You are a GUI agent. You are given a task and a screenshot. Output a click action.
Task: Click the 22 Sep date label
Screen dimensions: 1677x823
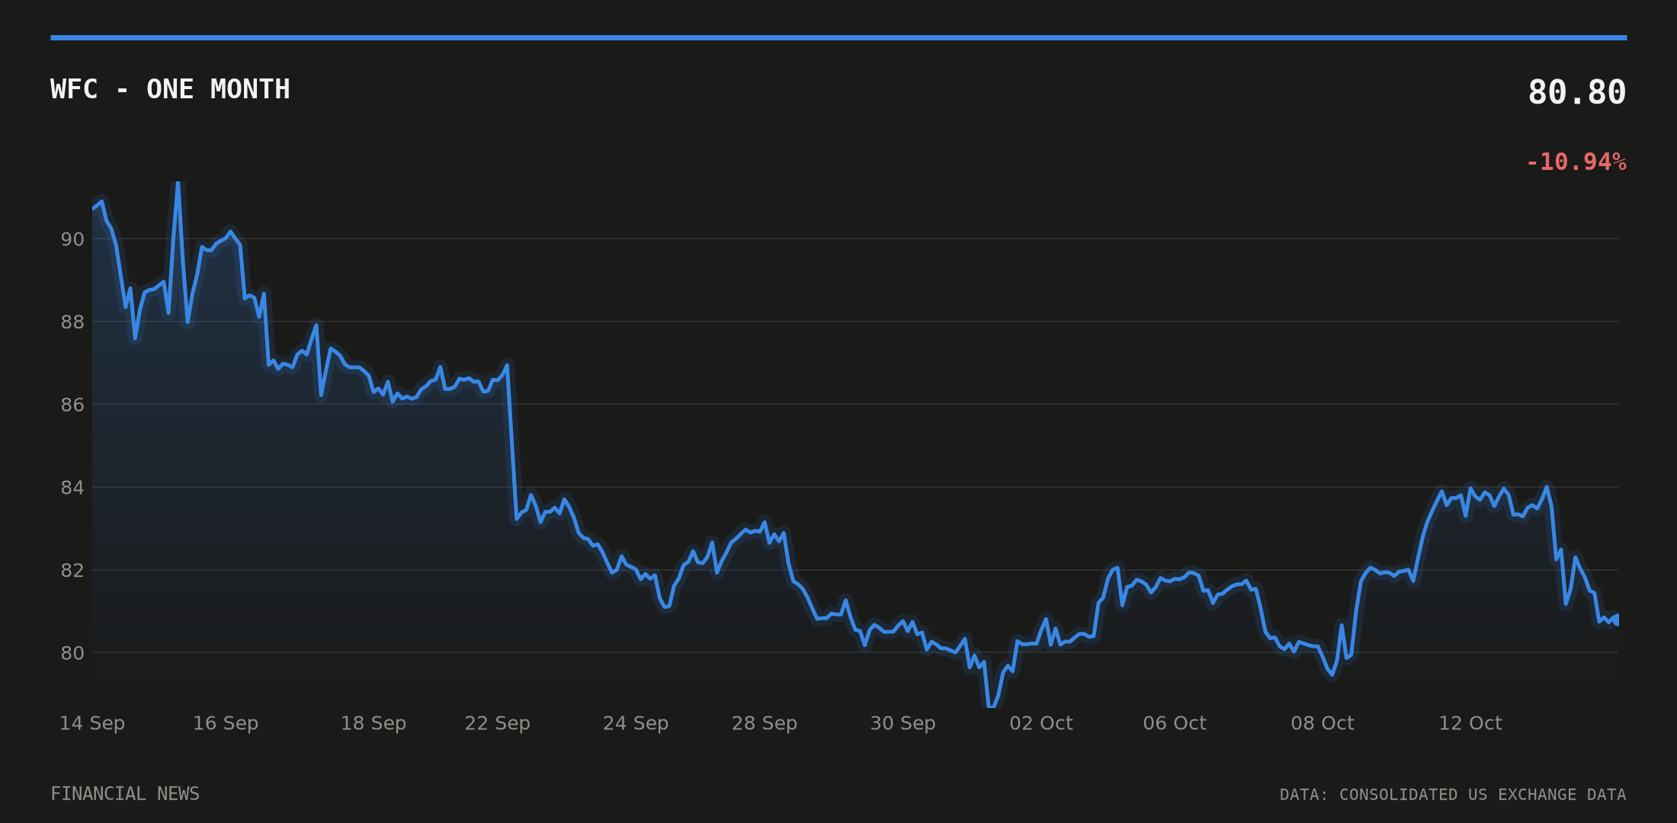coord(497,723)
